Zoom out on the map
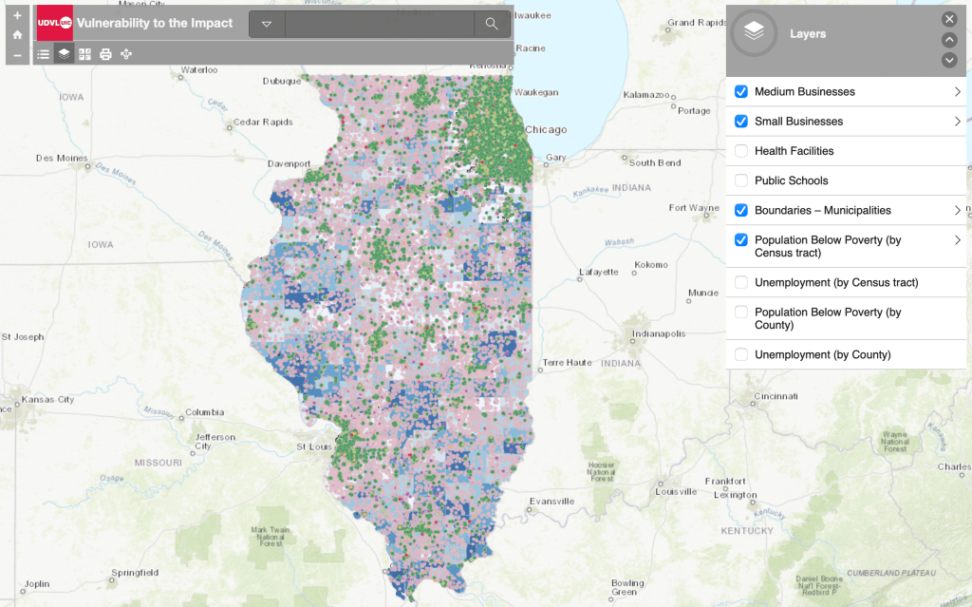The image size is (972, 607). tap(17, 54)
